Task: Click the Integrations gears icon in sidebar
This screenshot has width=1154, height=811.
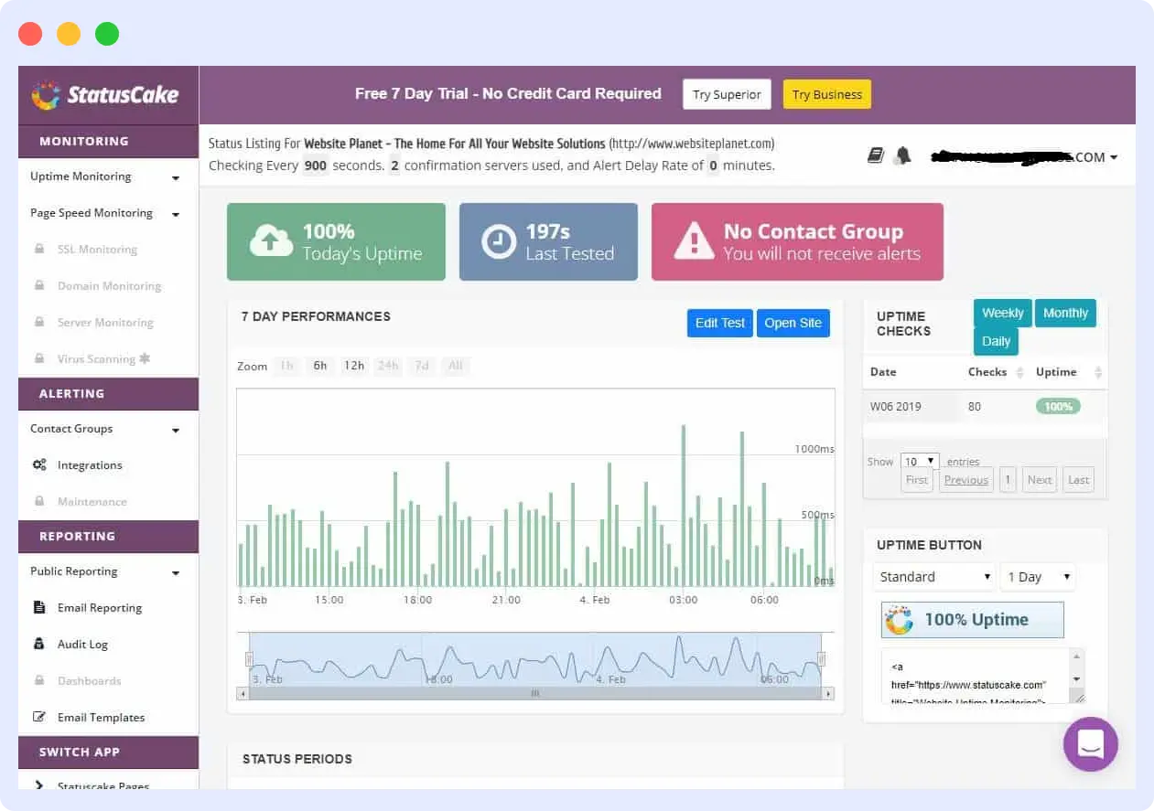Action: pos(39,464)
